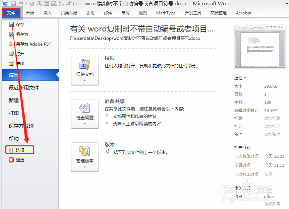This screenshot has height=209, width=289.
Task: Click 添加标题 field
Action: pyautogui.click(x=272, y=119)
